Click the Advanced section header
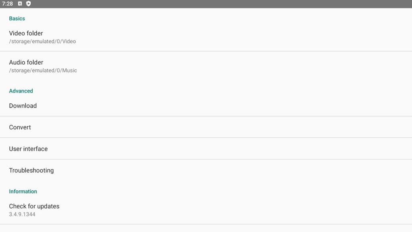412x232 pixels. coord(21,91)
